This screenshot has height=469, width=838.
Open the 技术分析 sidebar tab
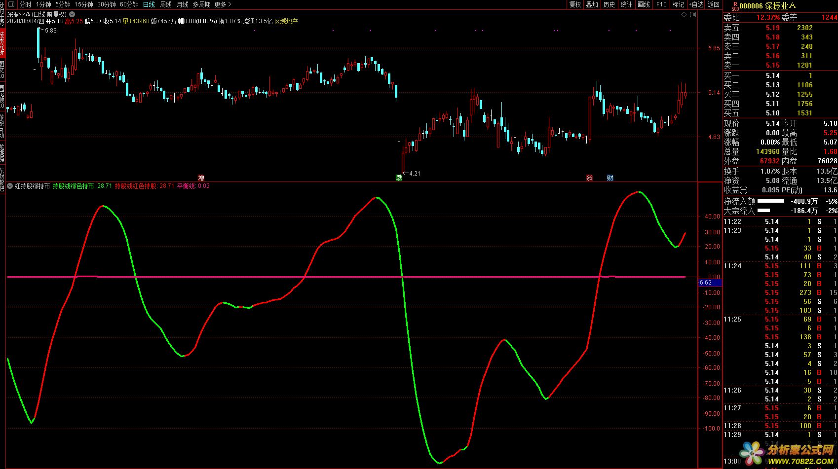[2, 43]
